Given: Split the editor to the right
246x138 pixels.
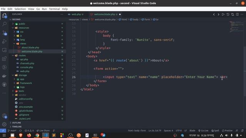Looking at the screenshot, I should 237,15.
